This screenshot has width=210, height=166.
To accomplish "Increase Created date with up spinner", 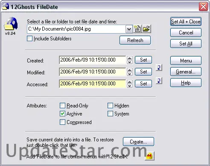I will [130, 58].
